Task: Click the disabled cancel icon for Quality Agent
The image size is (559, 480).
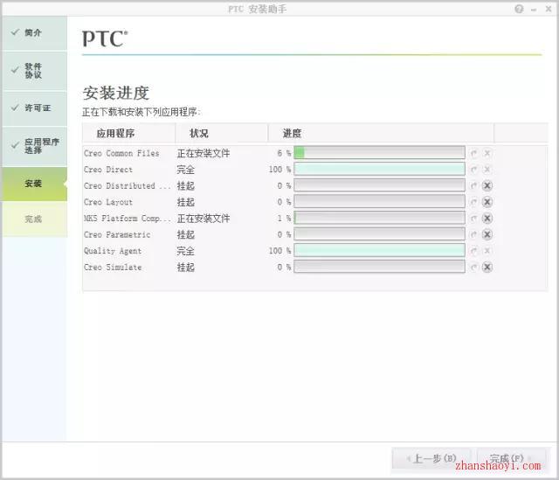Action: click(x=487, y=251)
